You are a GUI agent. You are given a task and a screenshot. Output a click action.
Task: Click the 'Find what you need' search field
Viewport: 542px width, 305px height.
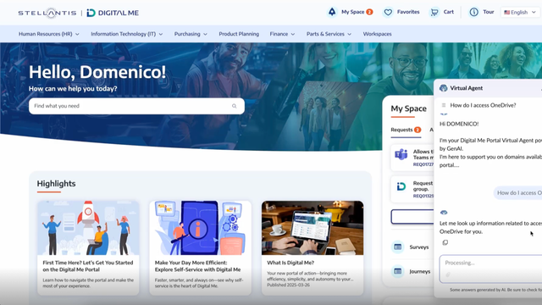pyautogui.click(x=136, y=106)
